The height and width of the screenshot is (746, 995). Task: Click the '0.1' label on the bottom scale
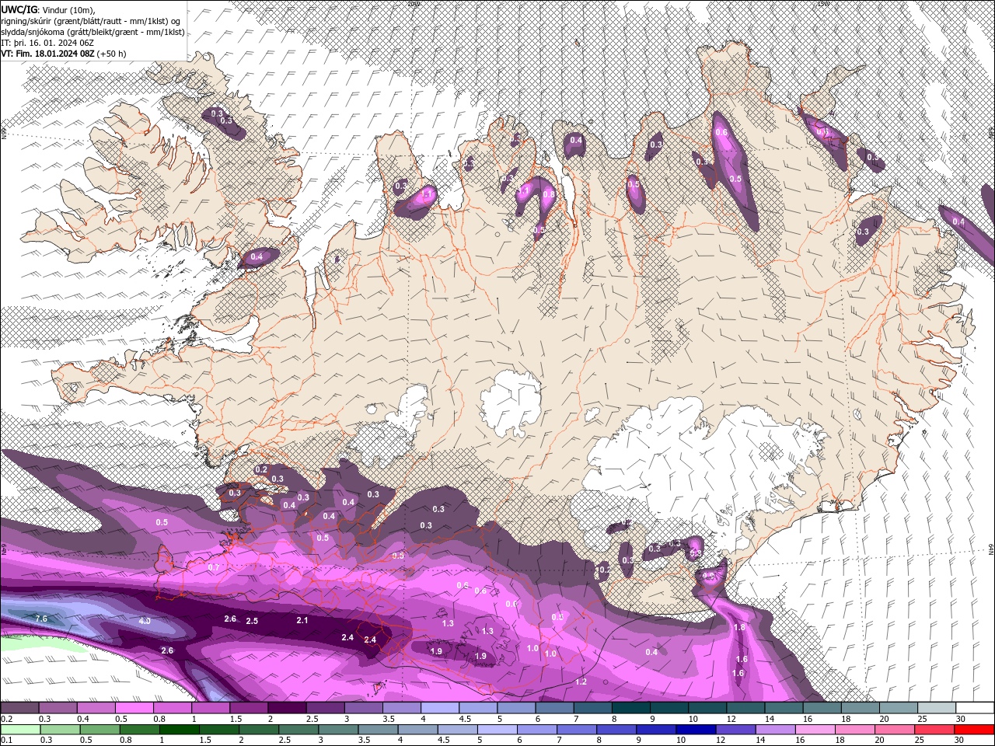pyautogui.click(x=6, y=741)
